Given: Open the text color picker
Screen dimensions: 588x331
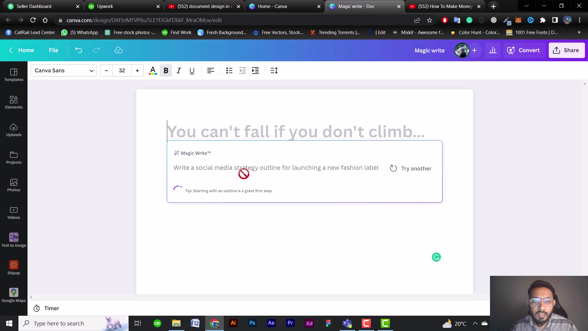Looking at the screenshot, I should tap(153, 71).
